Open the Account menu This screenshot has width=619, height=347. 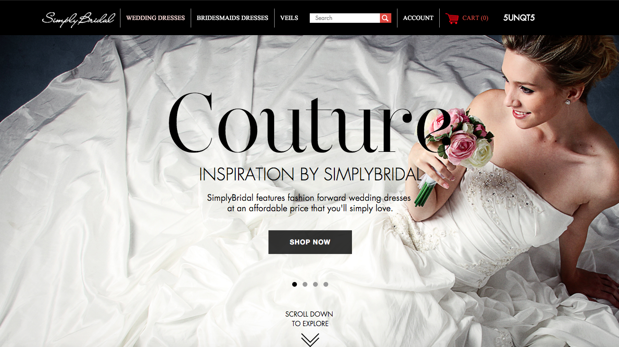[x=418, y=18]
